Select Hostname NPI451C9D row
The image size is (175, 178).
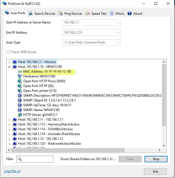[39, 76]
